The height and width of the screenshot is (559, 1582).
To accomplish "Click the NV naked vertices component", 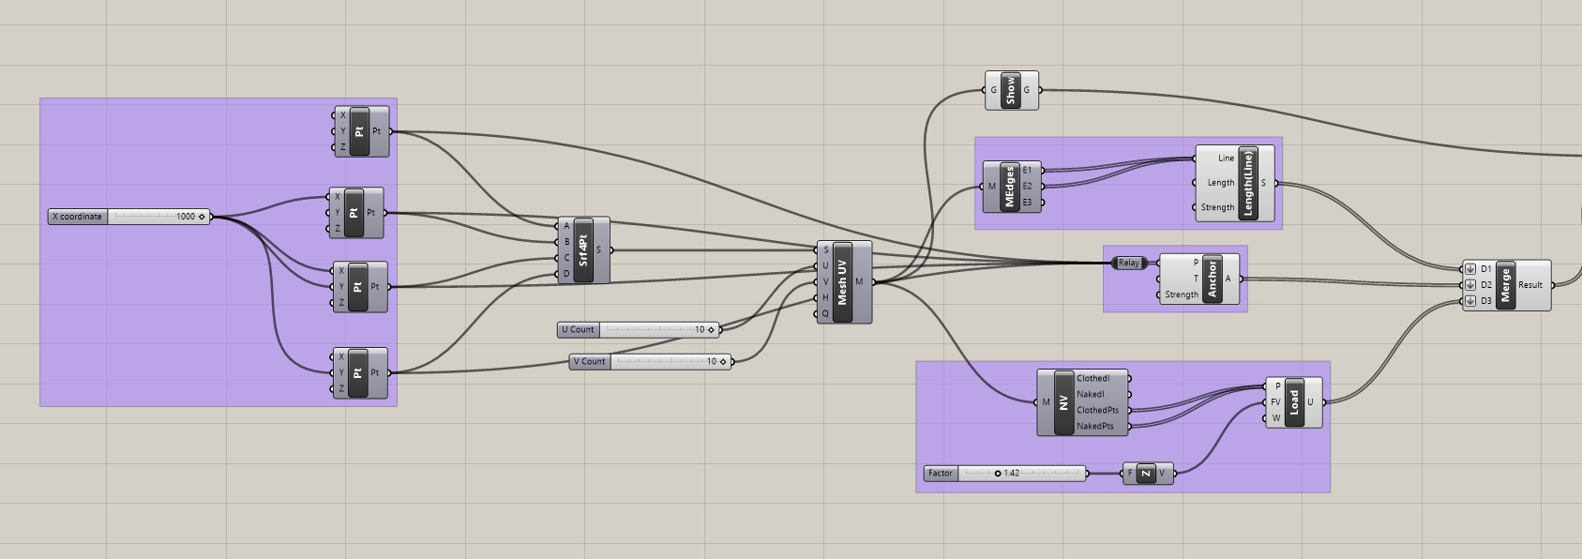I will (x=1063, y=402).
